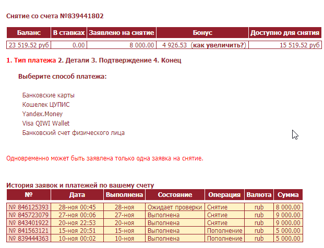
Task: Click the Бонус column header
Action: click(x=202, y=33)
